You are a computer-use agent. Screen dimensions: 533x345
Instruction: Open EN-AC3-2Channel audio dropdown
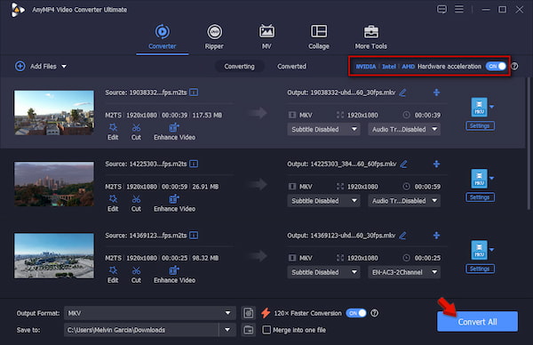pyautogui.click(x=404, y=272)
